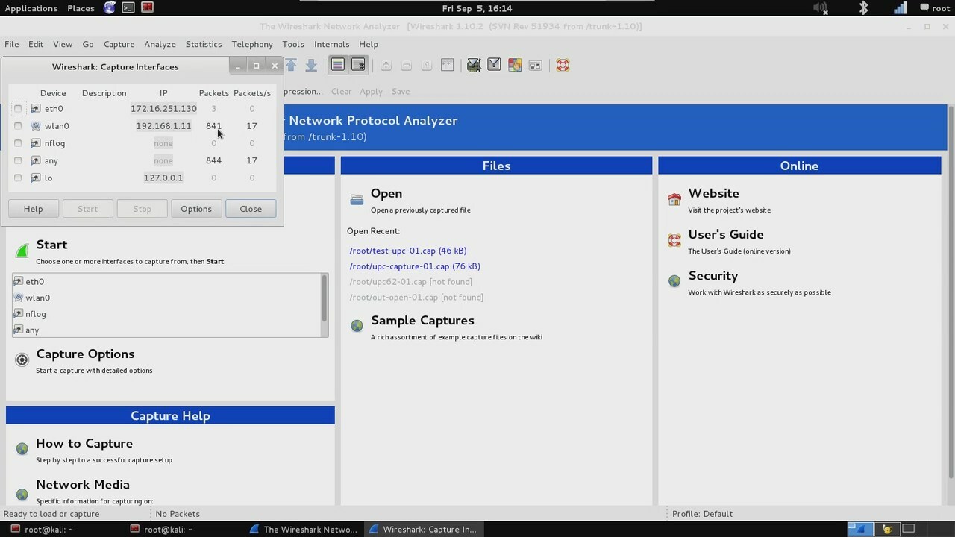Click the web browser launcher in top panel
Image resolution: width=955 pixels, height=537 pixels.
(x=110, y=8)
